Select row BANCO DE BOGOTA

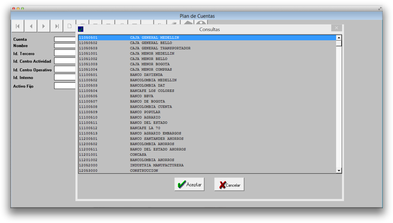(x=207, y=101)
